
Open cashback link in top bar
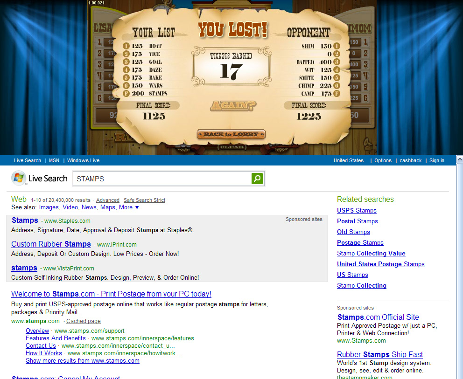tap(410, 160)
